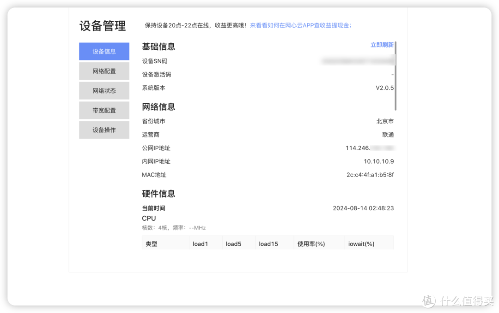Click the public IP value starting 114.246

click(x=369, y=148)
